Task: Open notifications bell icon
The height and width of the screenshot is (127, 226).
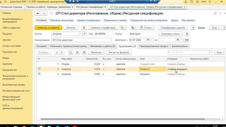Action: [x=186, y=2]
